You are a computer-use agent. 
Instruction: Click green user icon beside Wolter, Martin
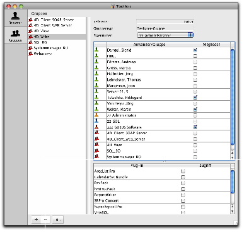click(96, 109)
